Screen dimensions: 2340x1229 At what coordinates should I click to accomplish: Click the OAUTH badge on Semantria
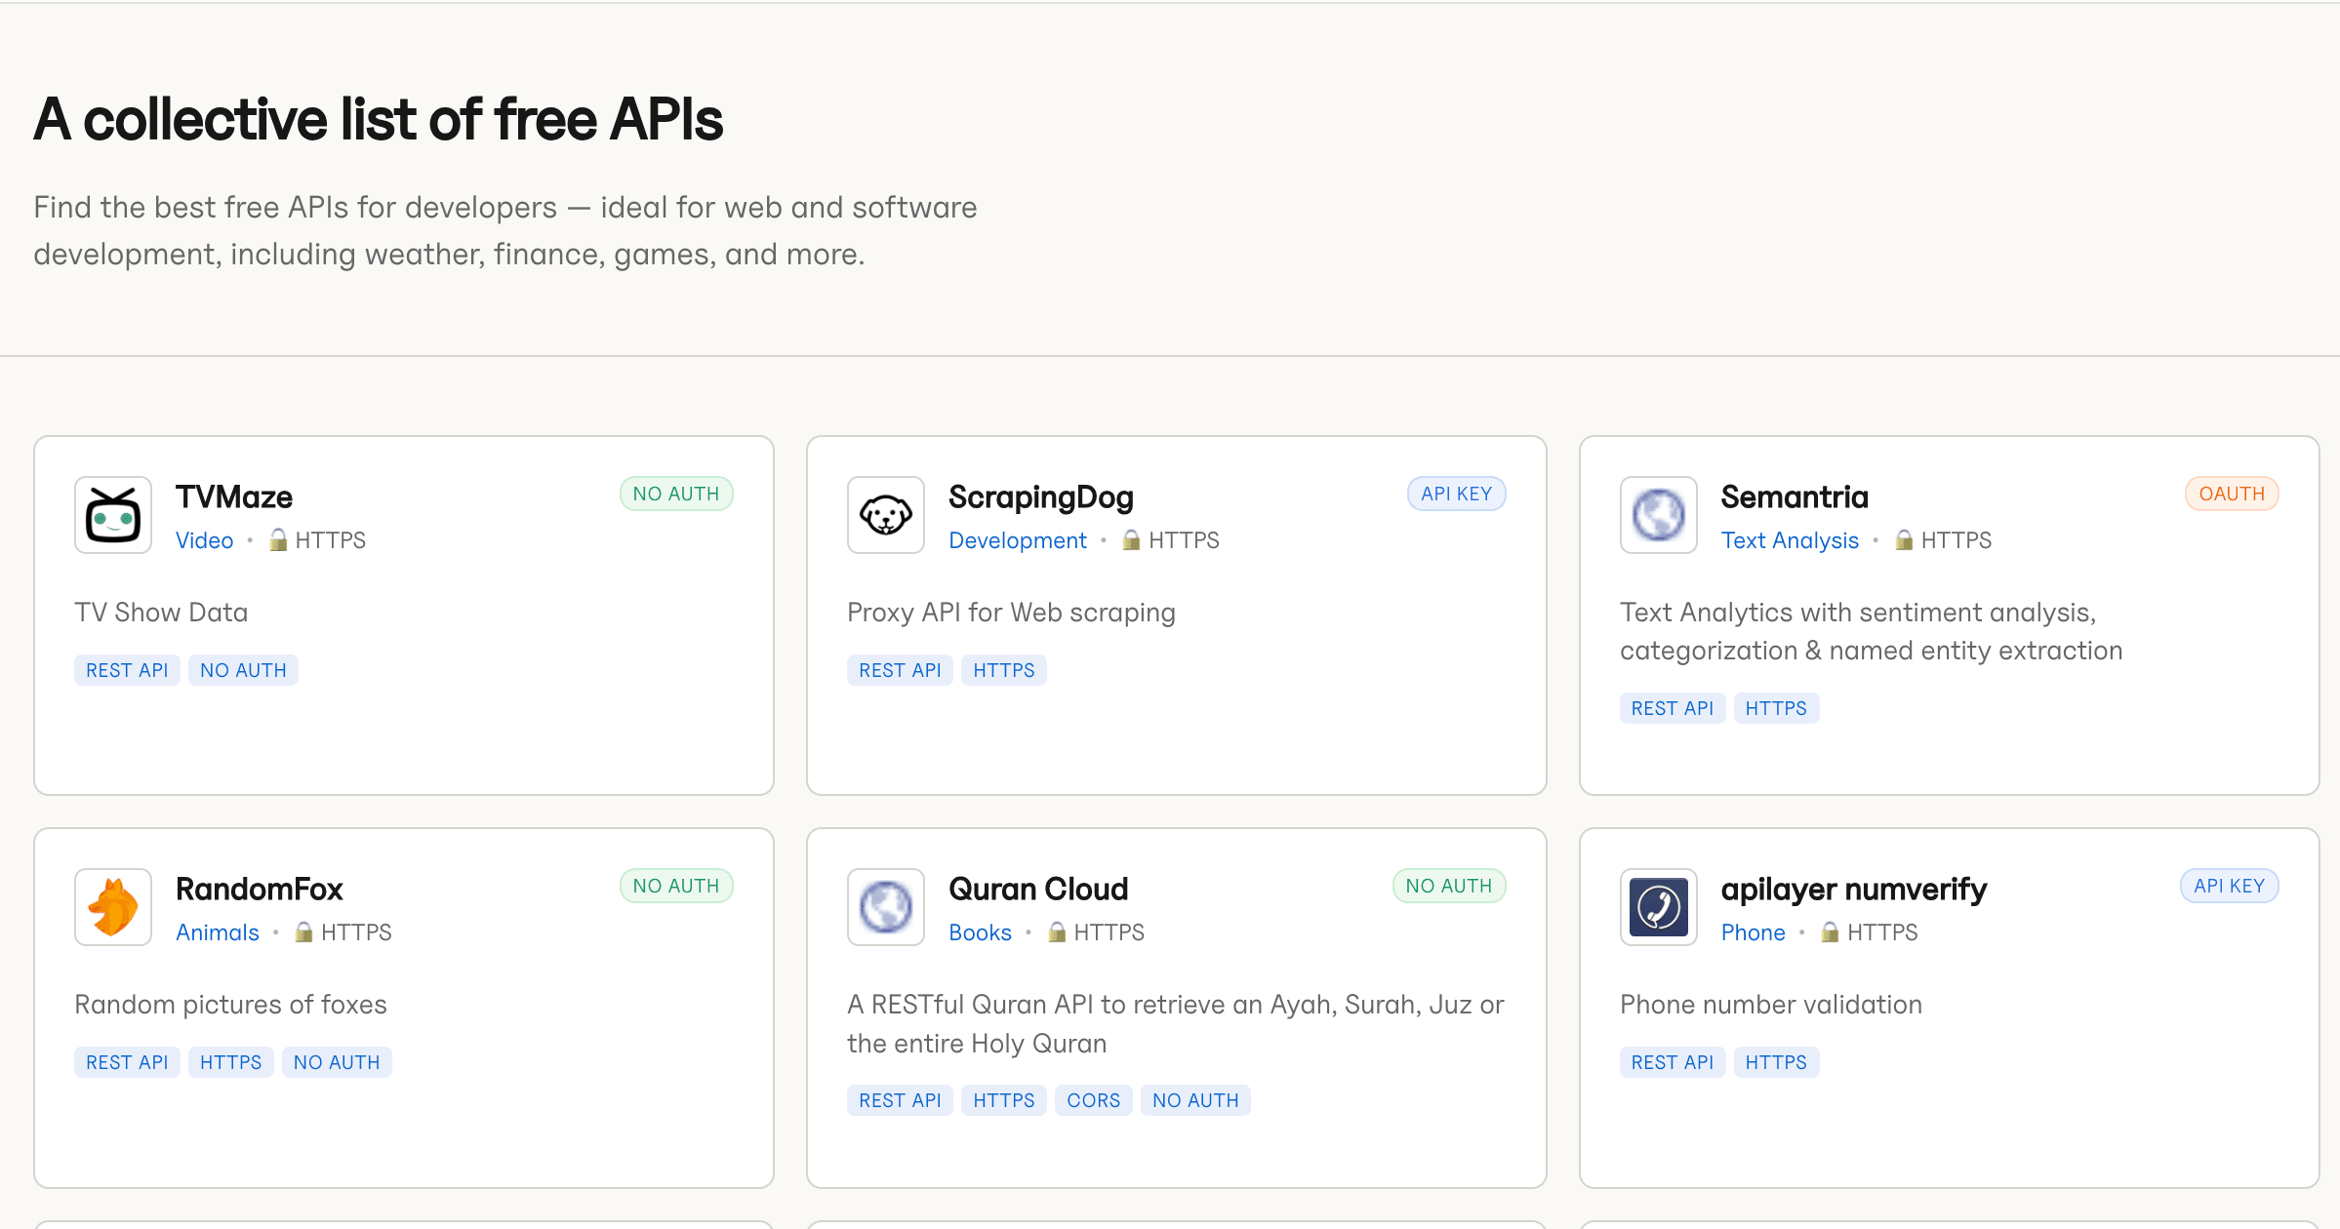click(x=2231, y=494)
